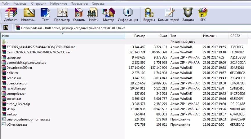The width and height of the screenshot is (251, 139).
Task: Select Downloads999.rar file name
Action: [x=19, y=68]
